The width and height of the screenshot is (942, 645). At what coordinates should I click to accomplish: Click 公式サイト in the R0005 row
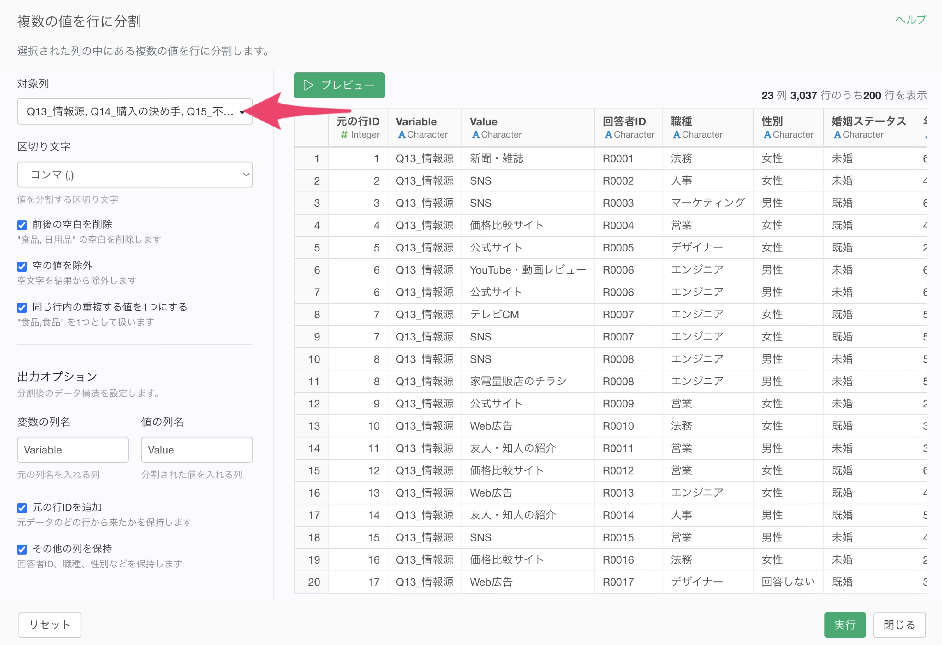pyautogui.click(x=528, y=247)
